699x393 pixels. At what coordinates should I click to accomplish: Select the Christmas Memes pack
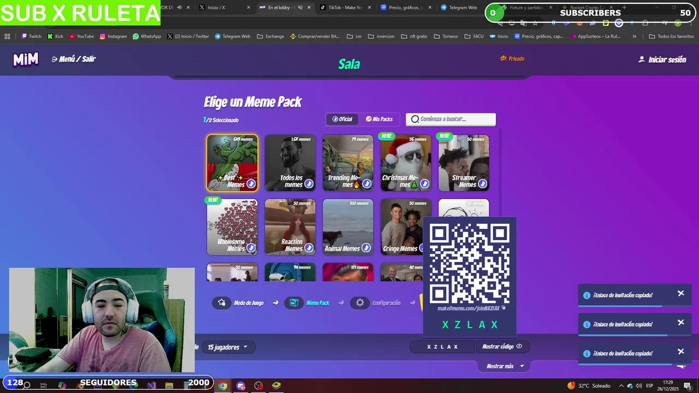406,163
